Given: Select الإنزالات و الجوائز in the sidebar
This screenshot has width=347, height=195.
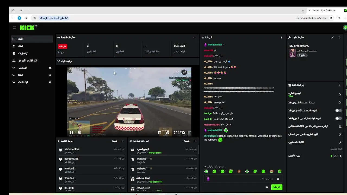Looking at the screenshot, I should (32, 61).
